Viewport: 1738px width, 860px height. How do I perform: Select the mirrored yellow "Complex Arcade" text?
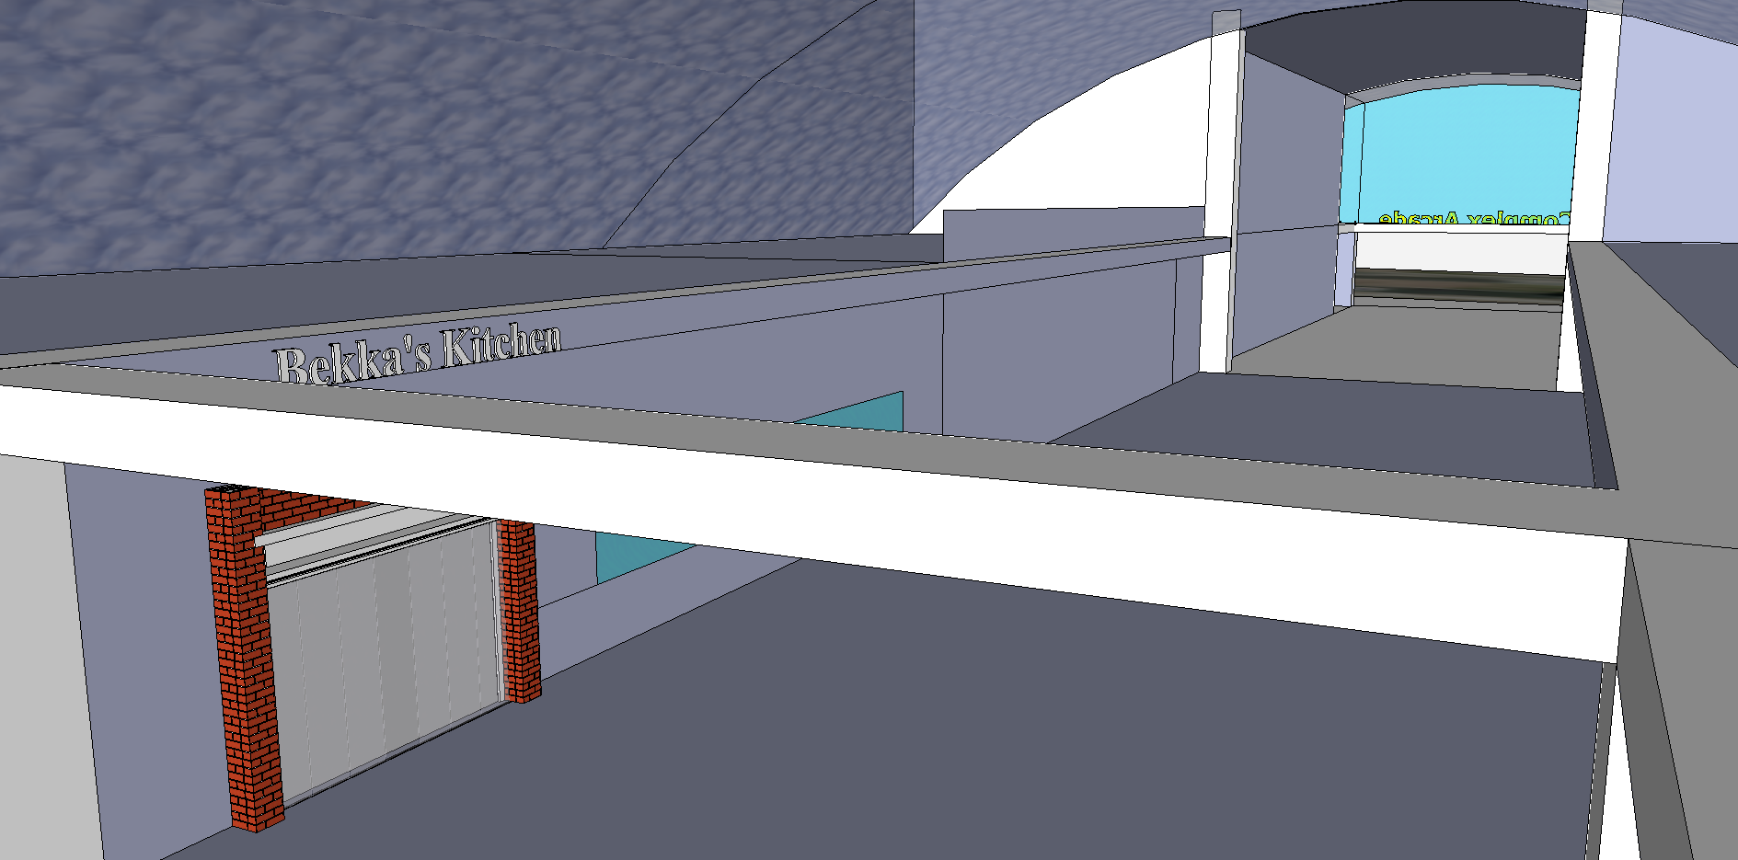point(1472,219)
